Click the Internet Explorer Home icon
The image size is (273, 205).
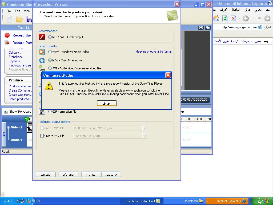tap(216, 18)
